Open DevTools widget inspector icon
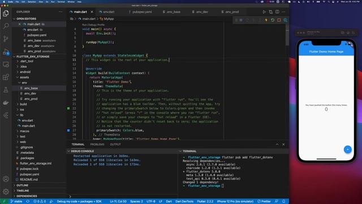The image size is (362, 204). 285,20
